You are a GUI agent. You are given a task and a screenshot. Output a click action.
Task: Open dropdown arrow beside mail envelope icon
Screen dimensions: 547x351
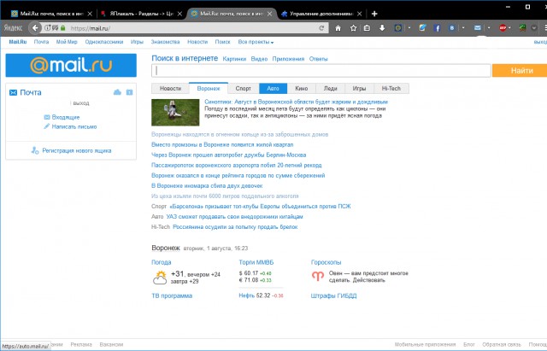489,28
